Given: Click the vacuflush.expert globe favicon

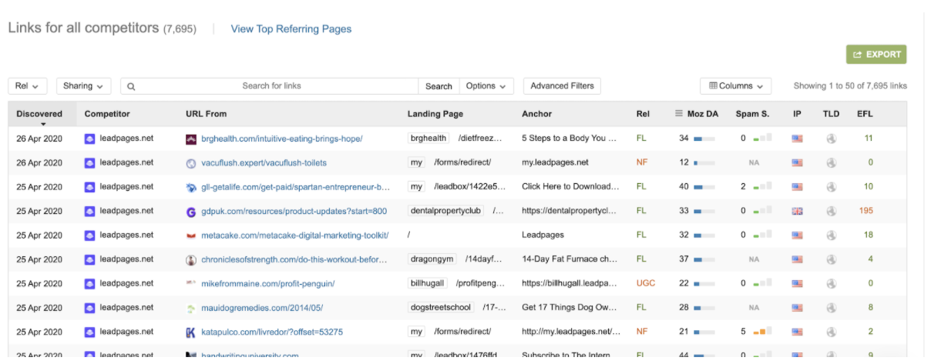Looking at the screenshot, I should 191,163.
